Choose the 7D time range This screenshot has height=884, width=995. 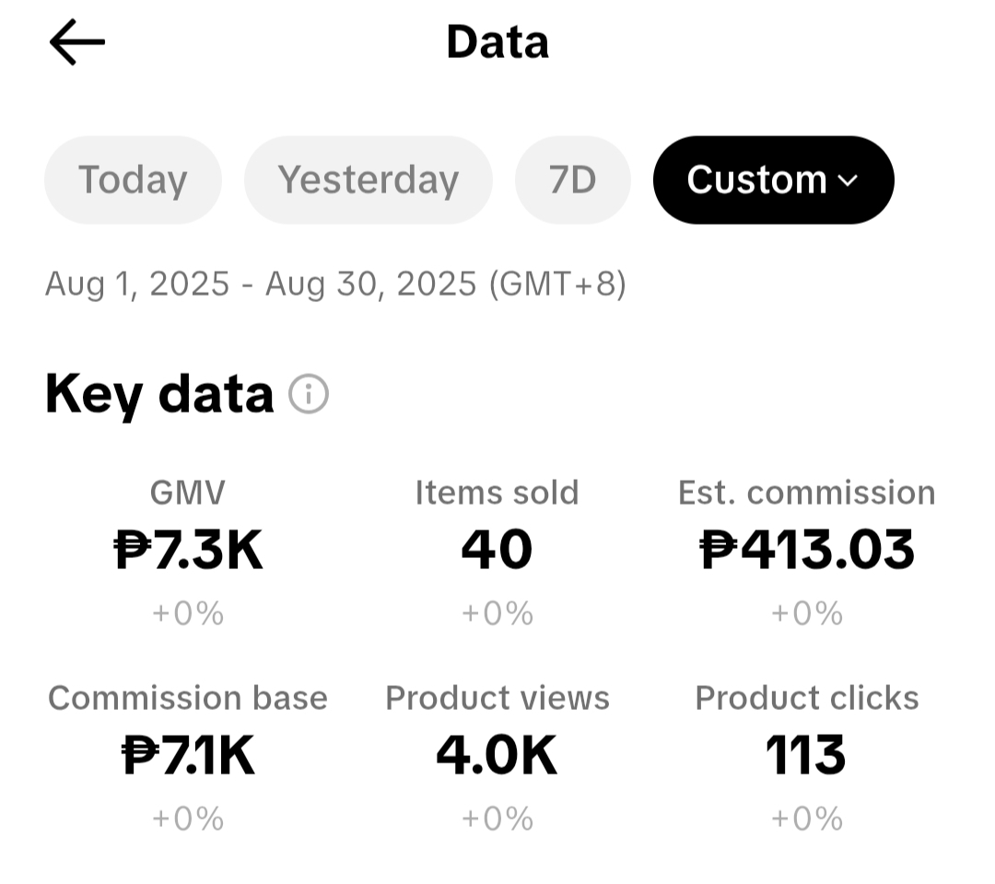coord(572,180)
